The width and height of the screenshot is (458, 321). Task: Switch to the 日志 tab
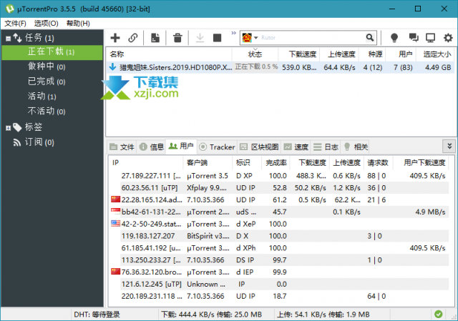coord(326,147)
